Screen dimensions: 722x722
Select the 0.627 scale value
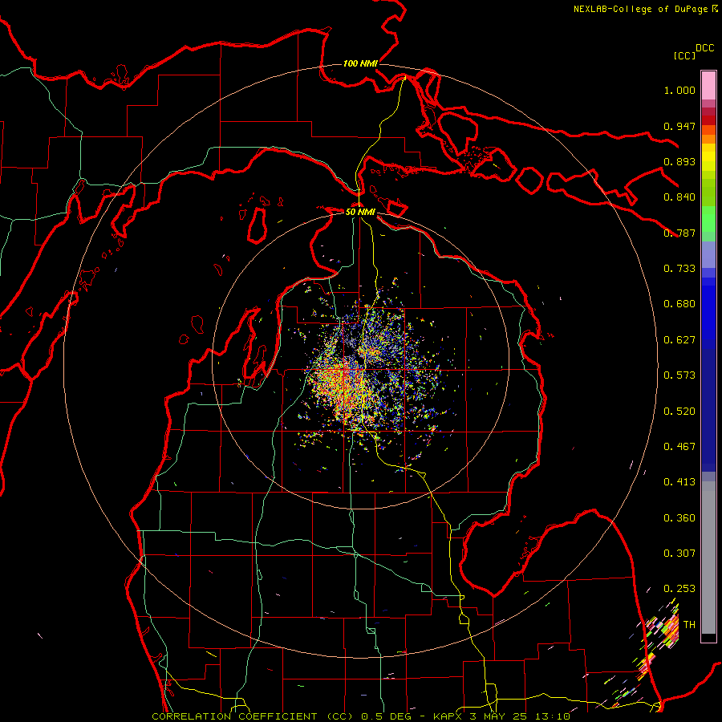(x=679, y=340)
